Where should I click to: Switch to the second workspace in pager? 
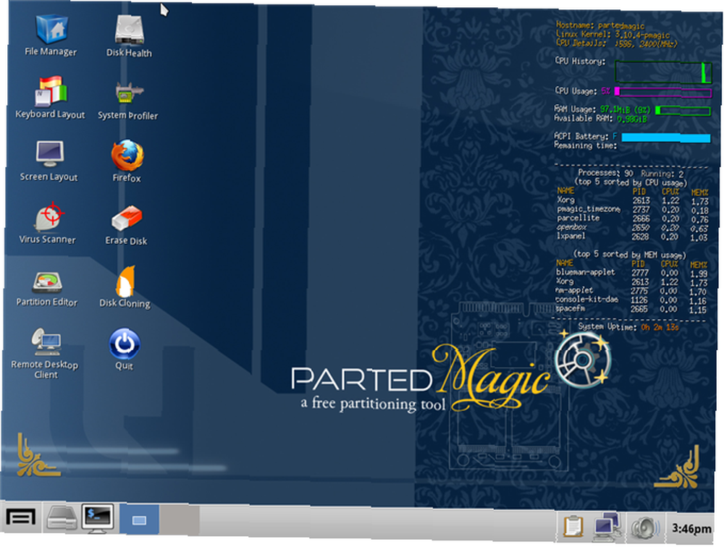point(180,520)
